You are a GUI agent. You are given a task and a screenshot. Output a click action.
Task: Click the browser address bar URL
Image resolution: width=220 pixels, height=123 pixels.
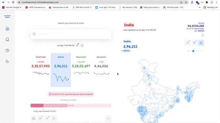(x=40, y=2)
